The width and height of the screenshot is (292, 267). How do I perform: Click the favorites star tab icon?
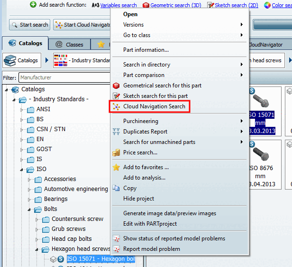[101, 44]
